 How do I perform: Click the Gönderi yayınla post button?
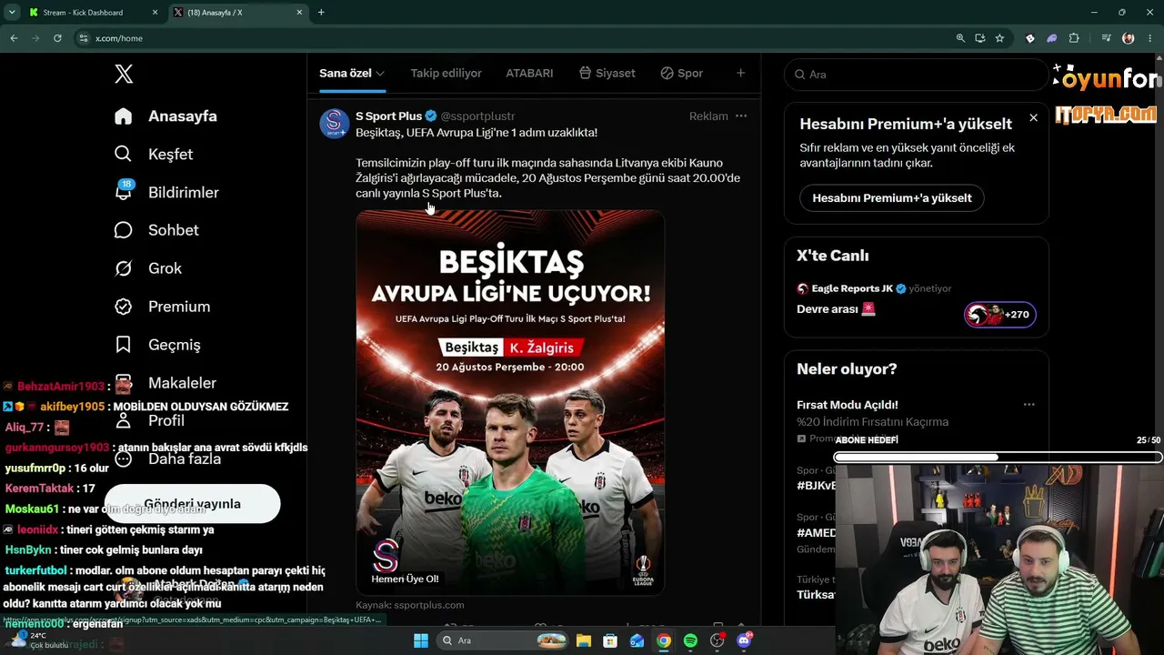pyautogui.click(x=192, y=504)
